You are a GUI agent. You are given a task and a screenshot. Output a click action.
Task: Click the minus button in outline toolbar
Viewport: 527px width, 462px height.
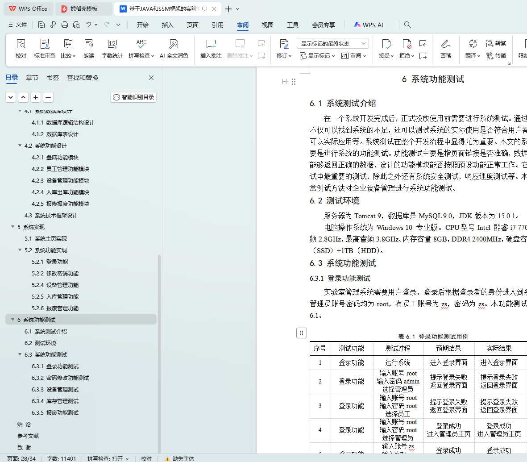click(x=48, y=97)
